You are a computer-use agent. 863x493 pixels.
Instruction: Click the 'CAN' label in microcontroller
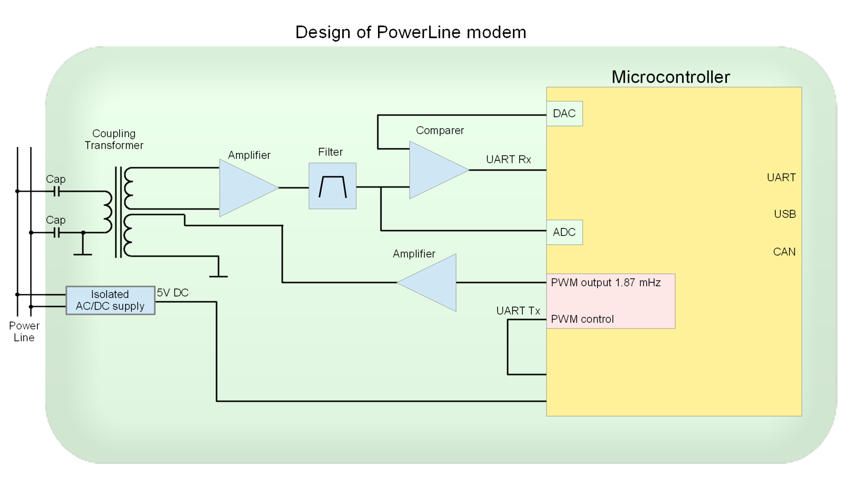(784, 252)
